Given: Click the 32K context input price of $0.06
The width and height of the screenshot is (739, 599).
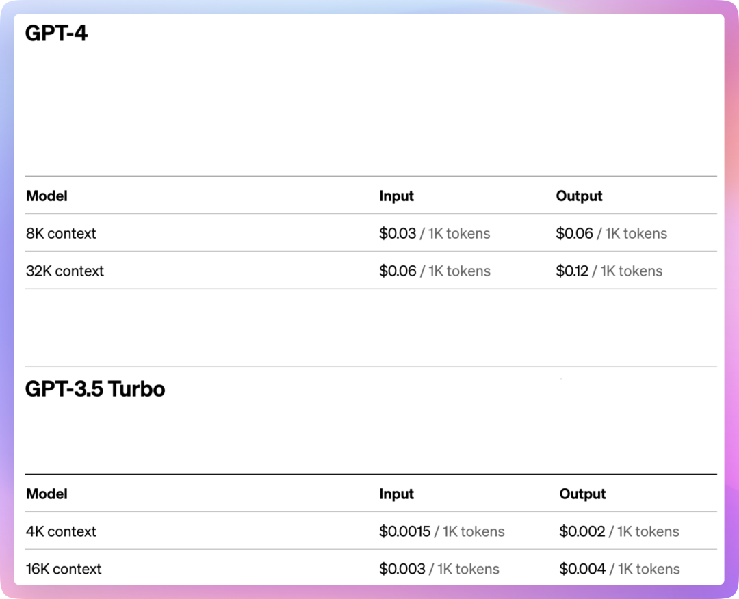Looking at the screenshot, I should point(398,271).
